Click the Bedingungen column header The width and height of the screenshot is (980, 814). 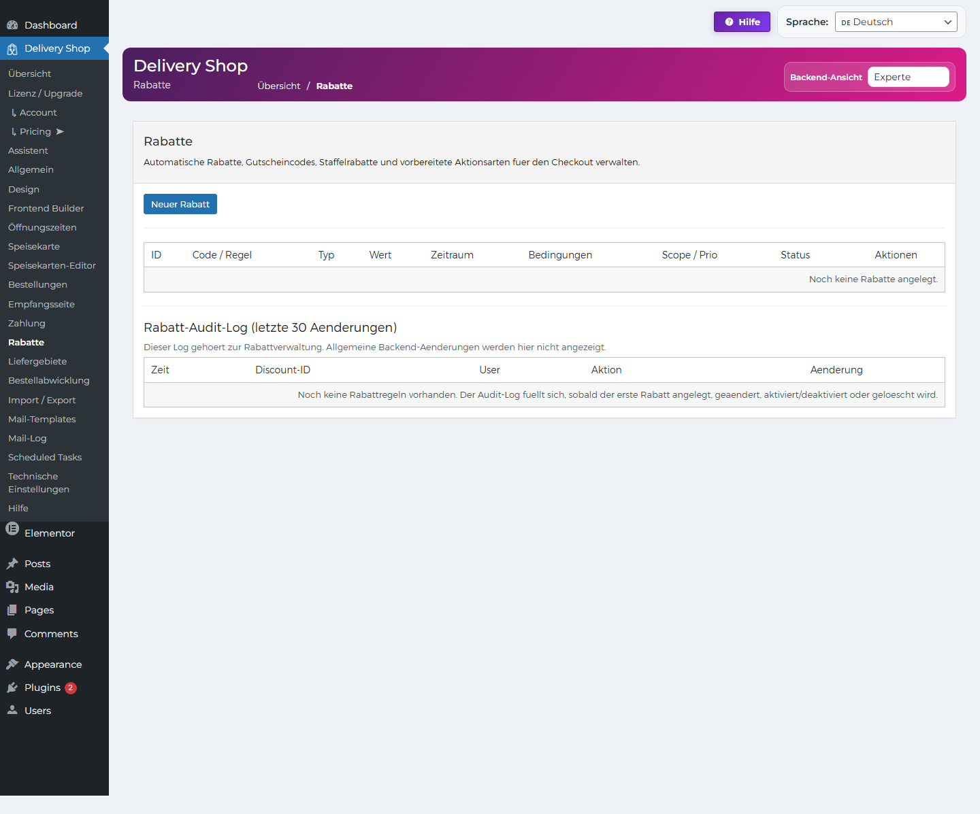click(x=560, y=255)
